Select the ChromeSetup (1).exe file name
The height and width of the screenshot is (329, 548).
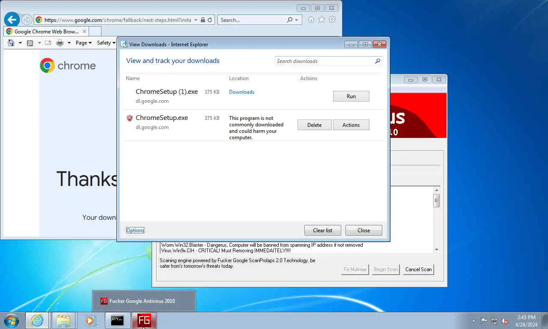167,92
